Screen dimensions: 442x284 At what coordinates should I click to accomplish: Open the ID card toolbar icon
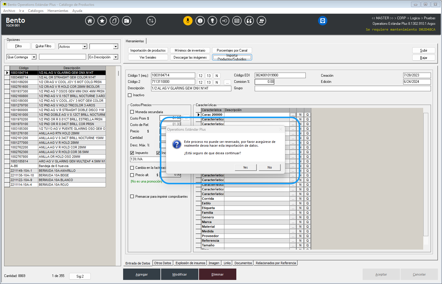[237, 21]
